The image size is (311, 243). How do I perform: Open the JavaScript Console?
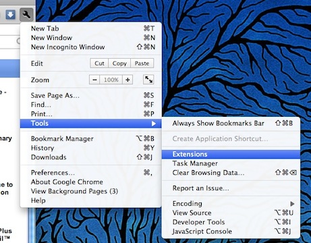click(x=231, y=232)
